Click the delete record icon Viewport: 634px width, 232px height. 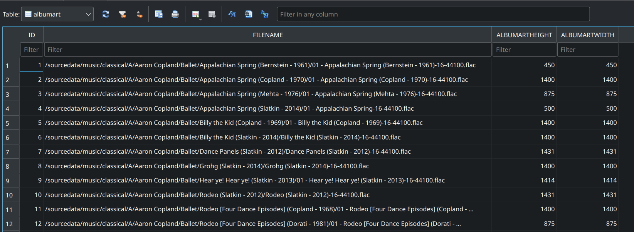[x=212, y=14]
